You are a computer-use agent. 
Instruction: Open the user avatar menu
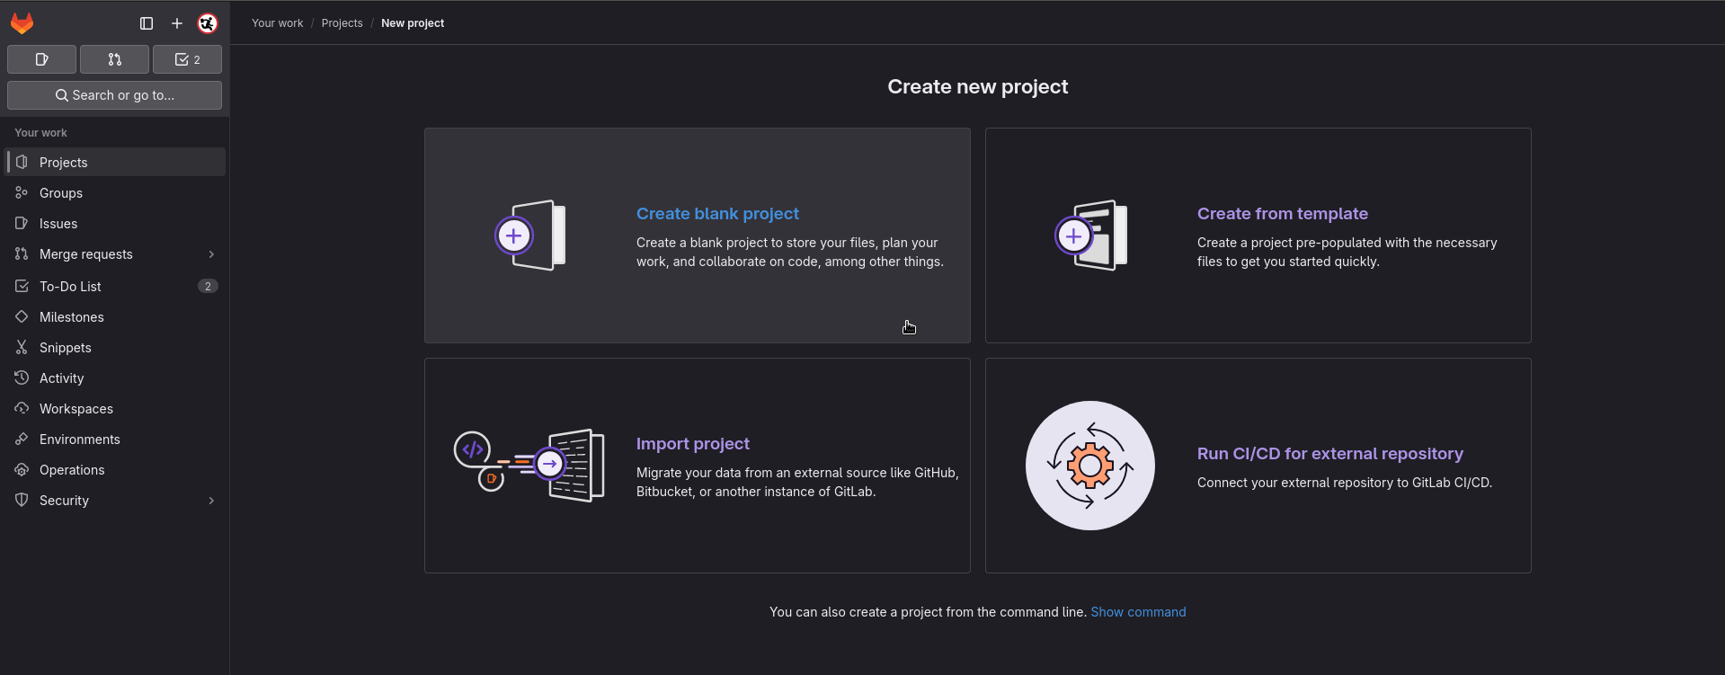[208, 23]
